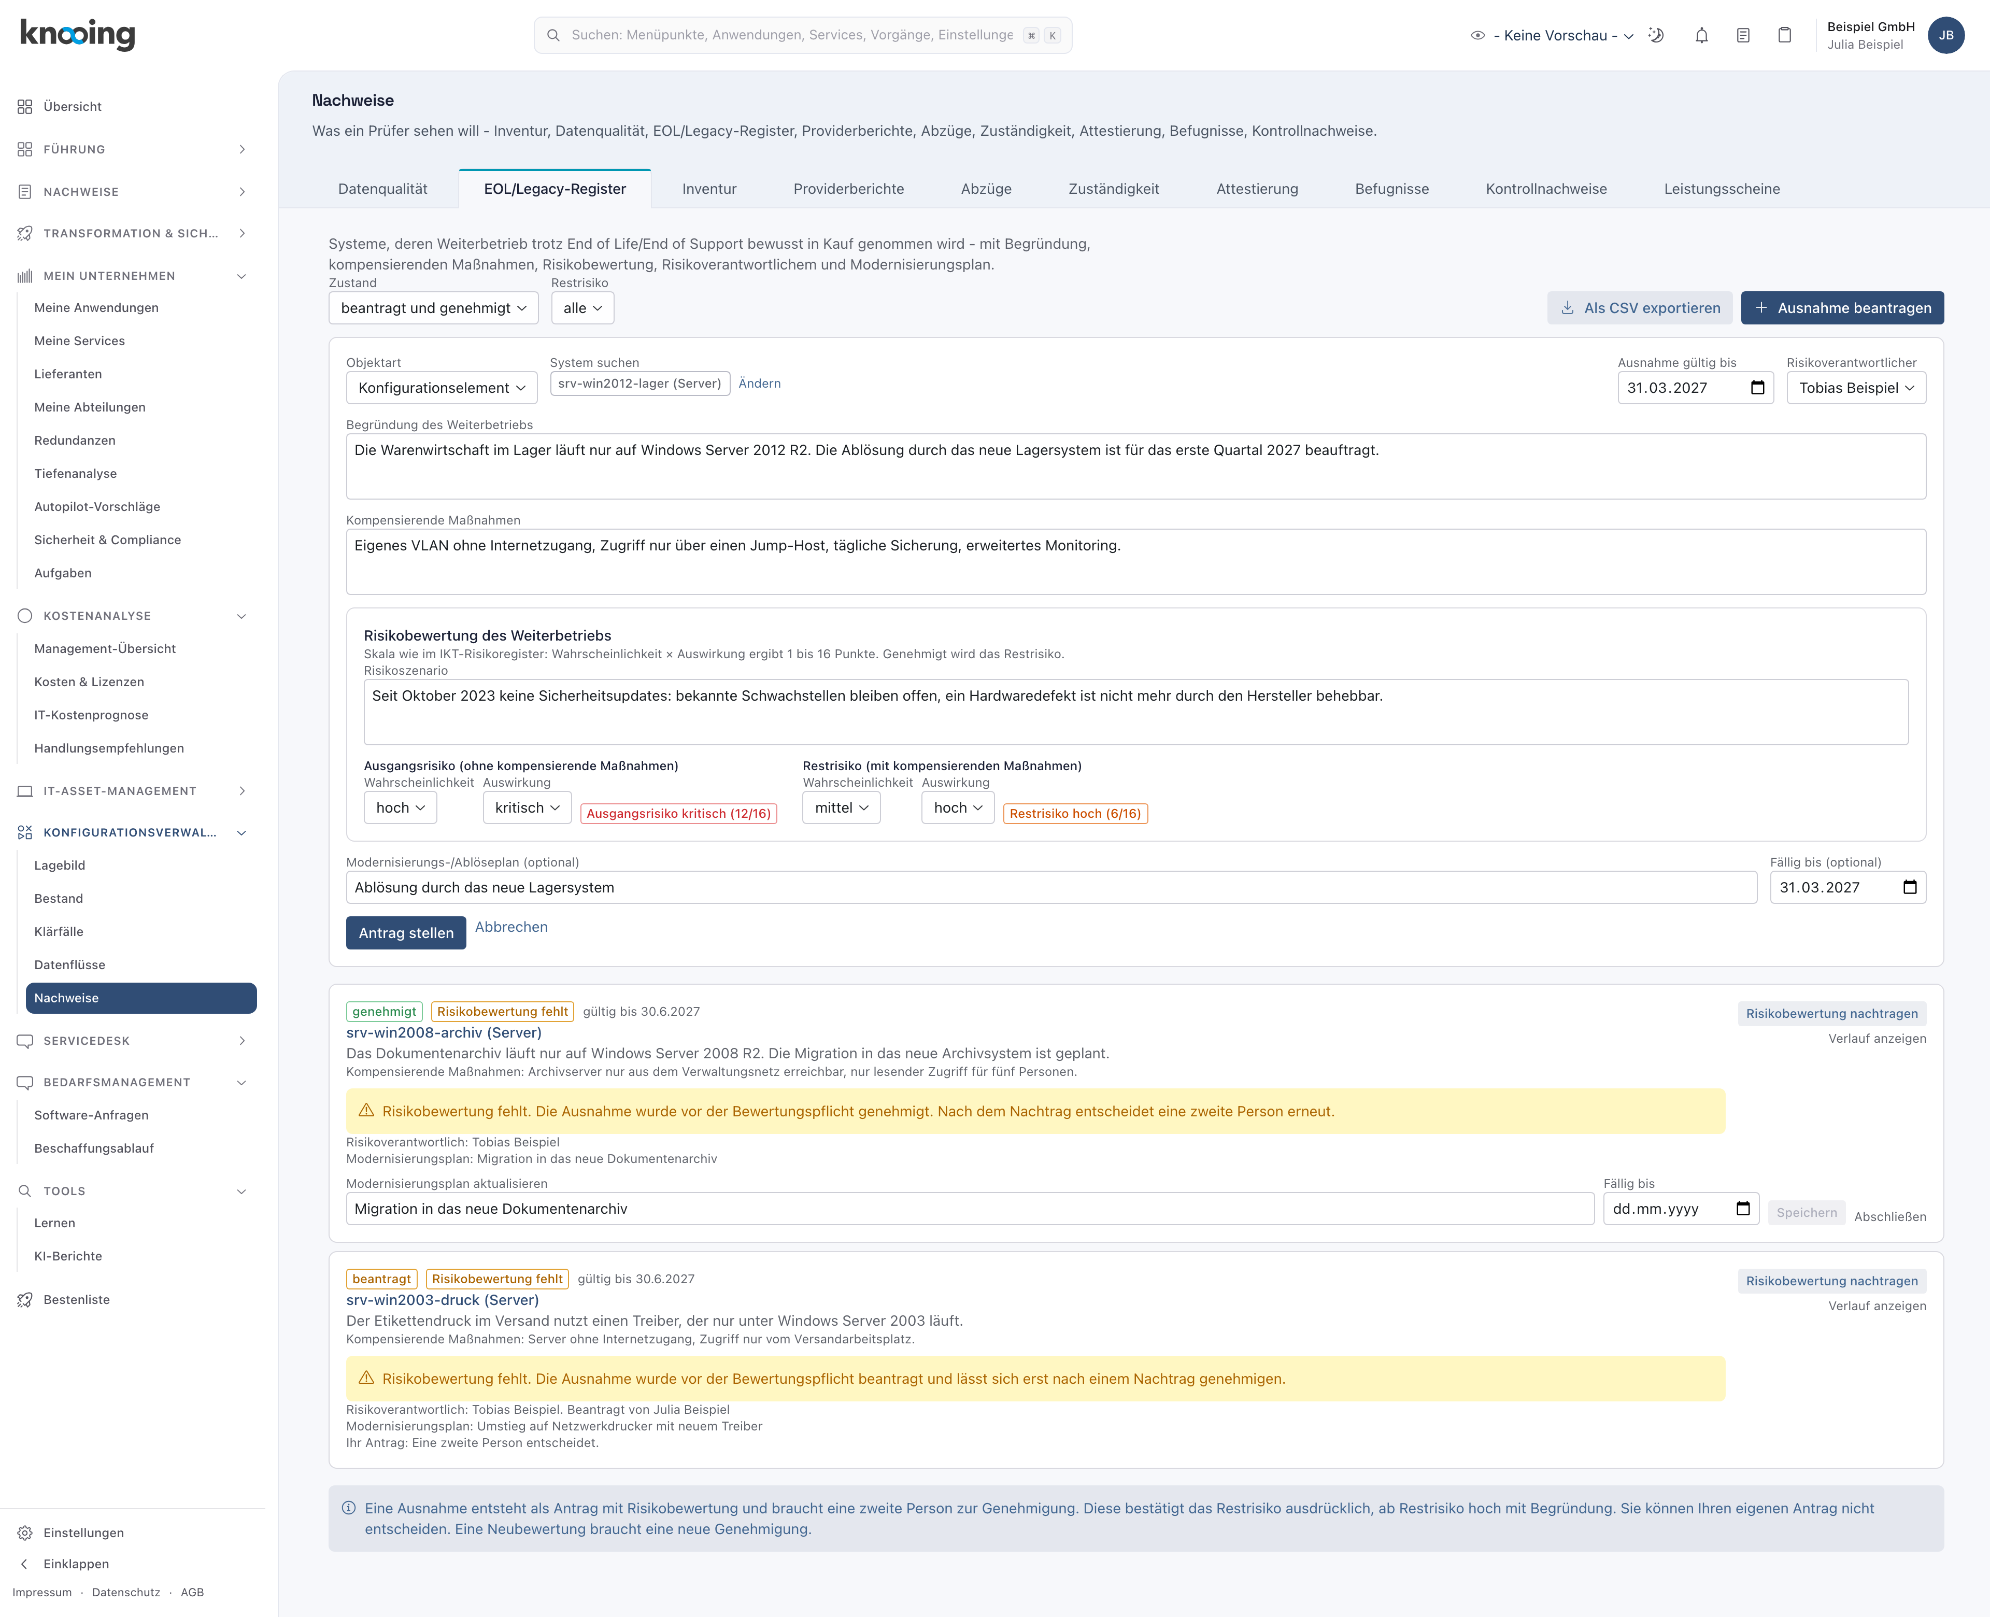Open the Objektart dropdown

(442, 388)
